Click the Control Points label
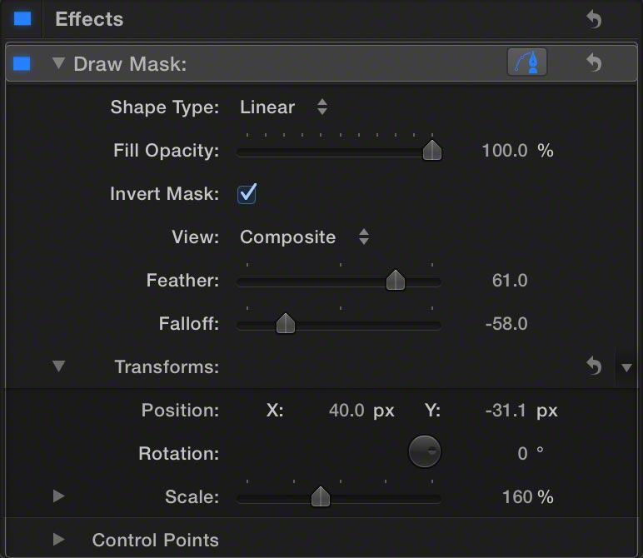 click(156, 540)
